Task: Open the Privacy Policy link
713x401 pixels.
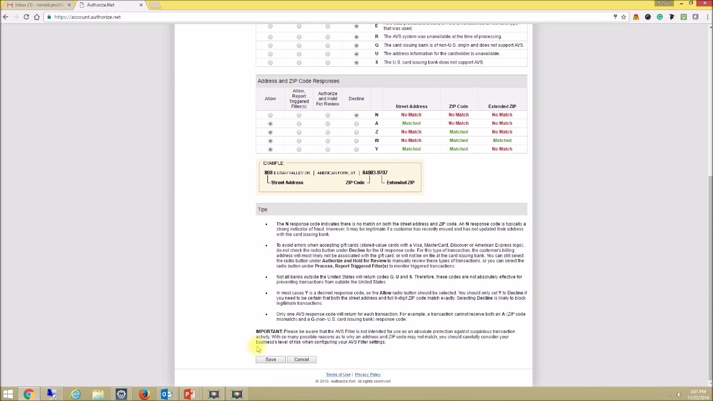Action: [368, 375]
